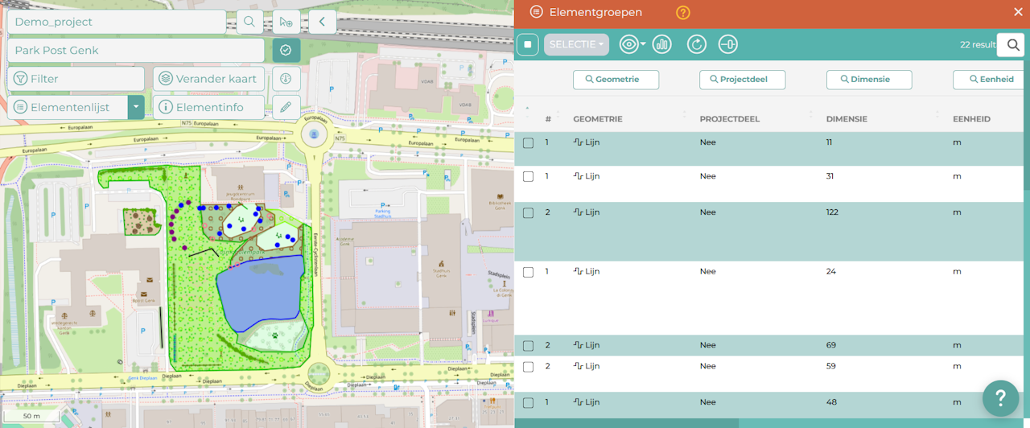This screenshot has width=1030, height=428.
Task: Sort by GEOMETRIE column header
Action: 598,119
